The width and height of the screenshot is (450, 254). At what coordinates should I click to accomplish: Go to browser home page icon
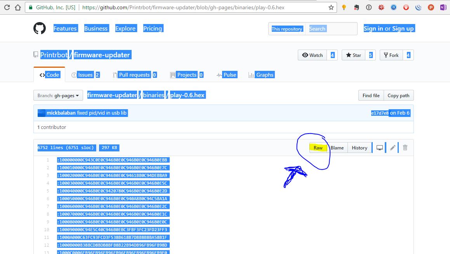18,7
